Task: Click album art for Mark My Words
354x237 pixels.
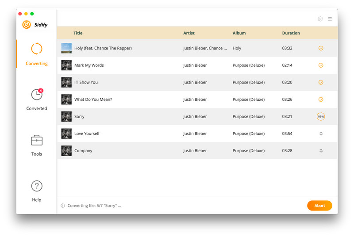Action: click(66, 65)
